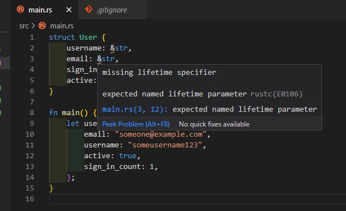Click 'missing lifetime specifier' message
346x211 pixels.
click(159, 73)
